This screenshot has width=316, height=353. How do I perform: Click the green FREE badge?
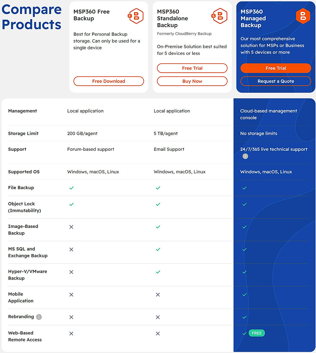pos(257,333)
